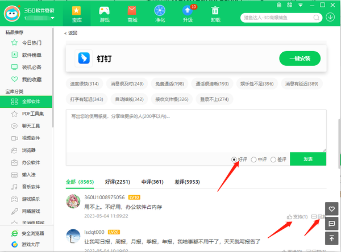Switch to the 好评(2251) tab
Viewport: 341px width, 252px height.
point(118,182)
